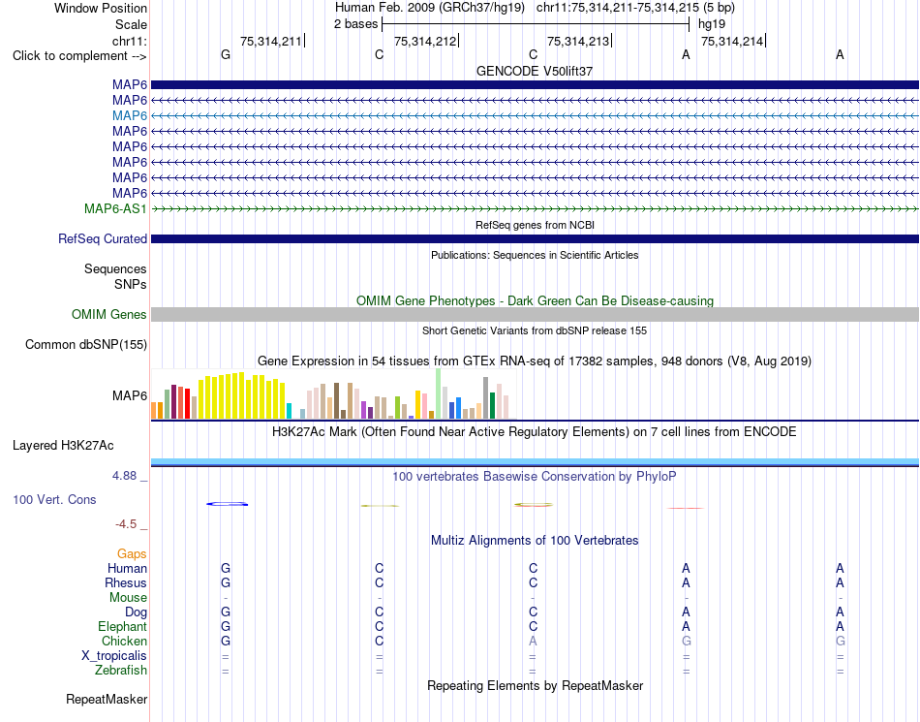Screen dimensions: 920x722
Task: Click the blue PhyloP conservation mark
Action: (x=227, y=504)
